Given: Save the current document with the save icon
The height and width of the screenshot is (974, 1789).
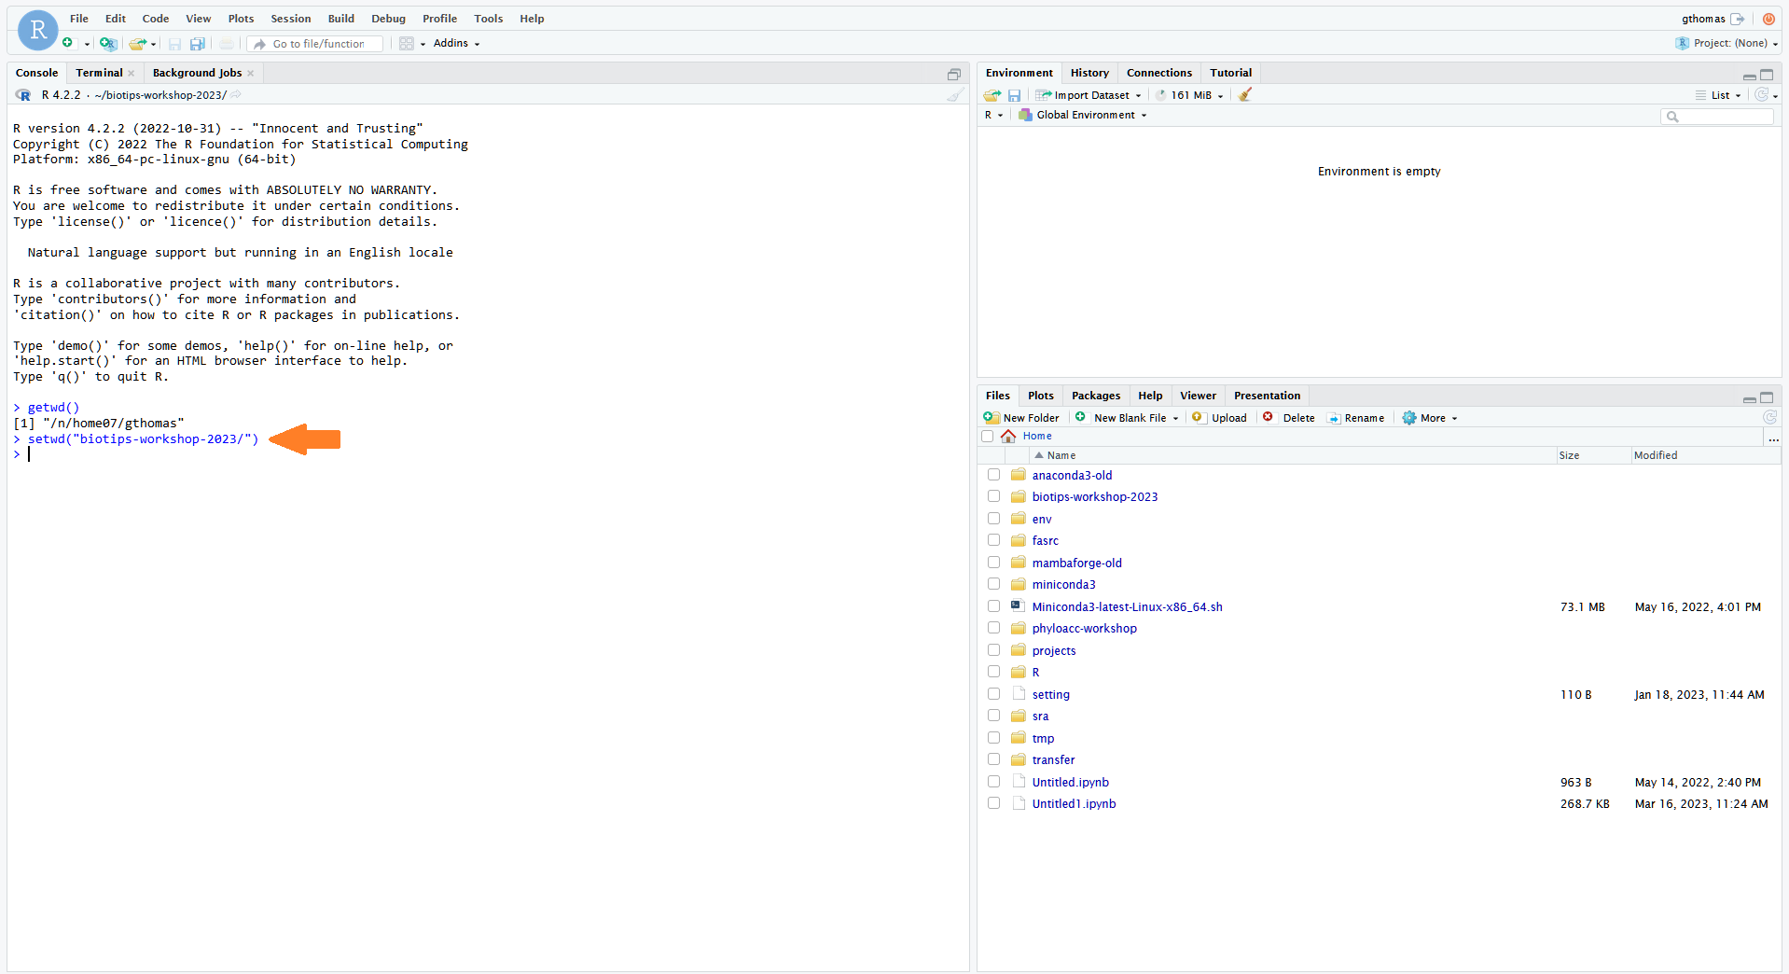Looking at the screenshot, I should [174, 43].
